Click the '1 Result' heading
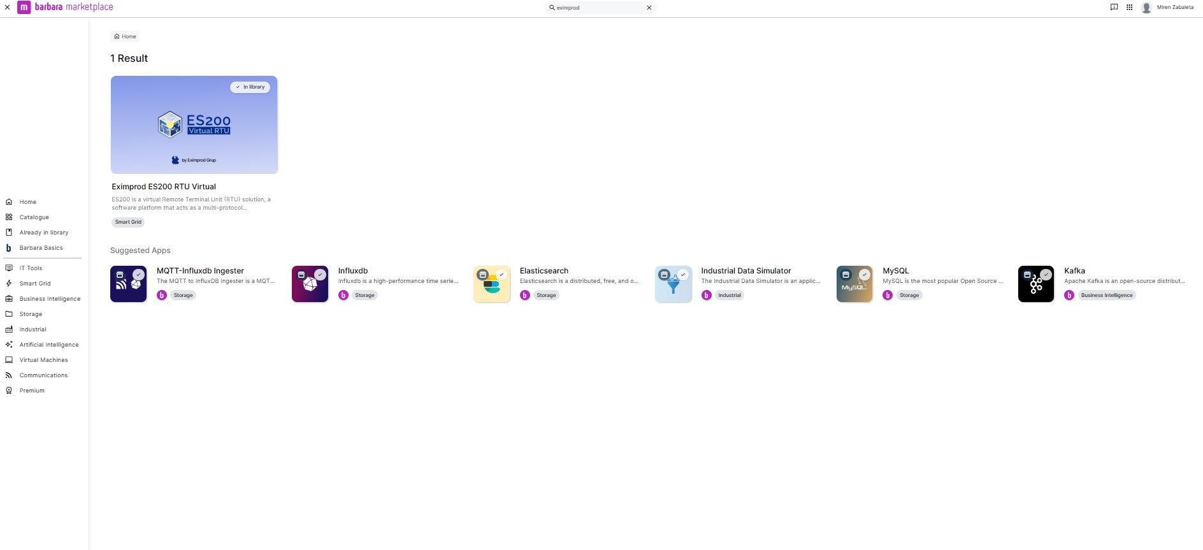The image size is (1203, 550). 129,58
